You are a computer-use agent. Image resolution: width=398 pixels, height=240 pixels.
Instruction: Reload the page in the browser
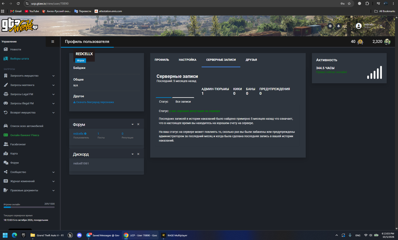(x=18, y=4)
